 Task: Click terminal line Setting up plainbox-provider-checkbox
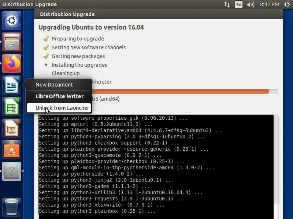(112, 161)
